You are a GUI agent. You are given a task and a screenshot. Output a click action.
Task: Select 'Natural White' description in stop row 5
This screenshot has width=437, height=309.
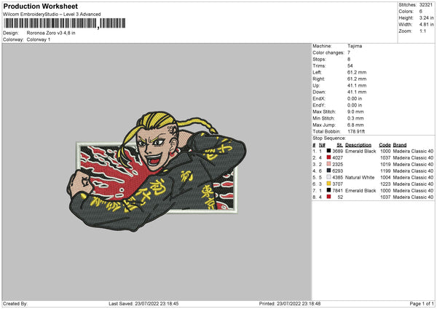(360, 177)
